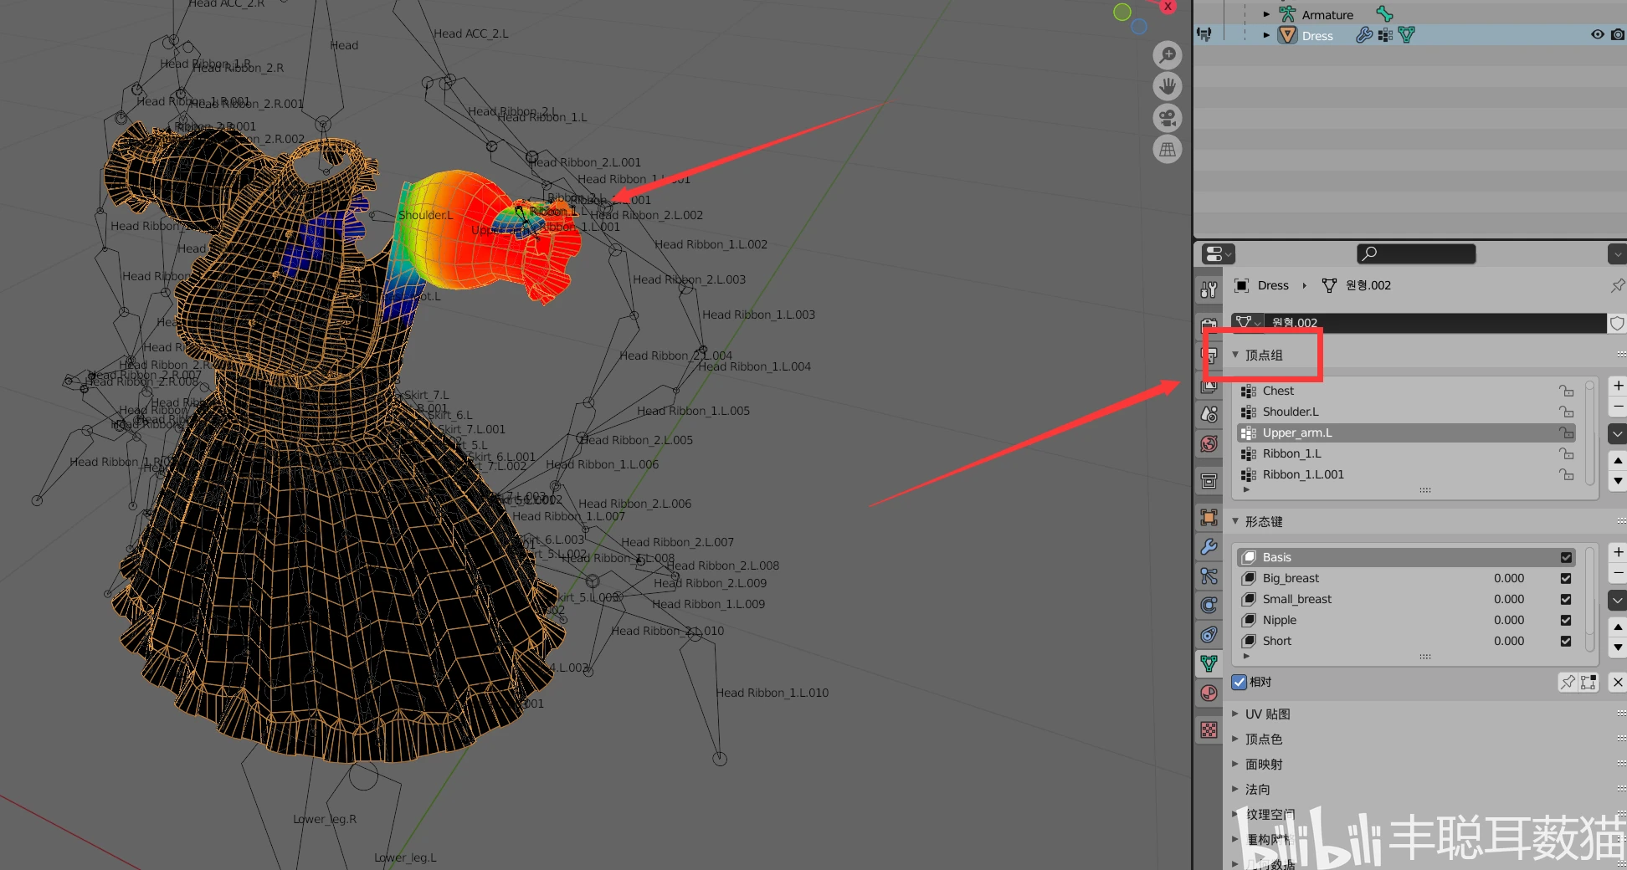
Task: Click Dress vertex groups icon in outliner
Action: (1385, 35)
